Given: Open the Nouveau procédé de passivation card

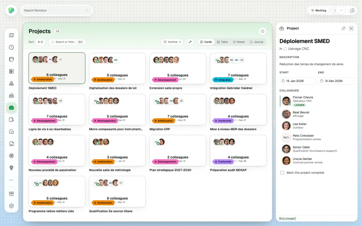Looking at the screenshot, I should [57, 150].
